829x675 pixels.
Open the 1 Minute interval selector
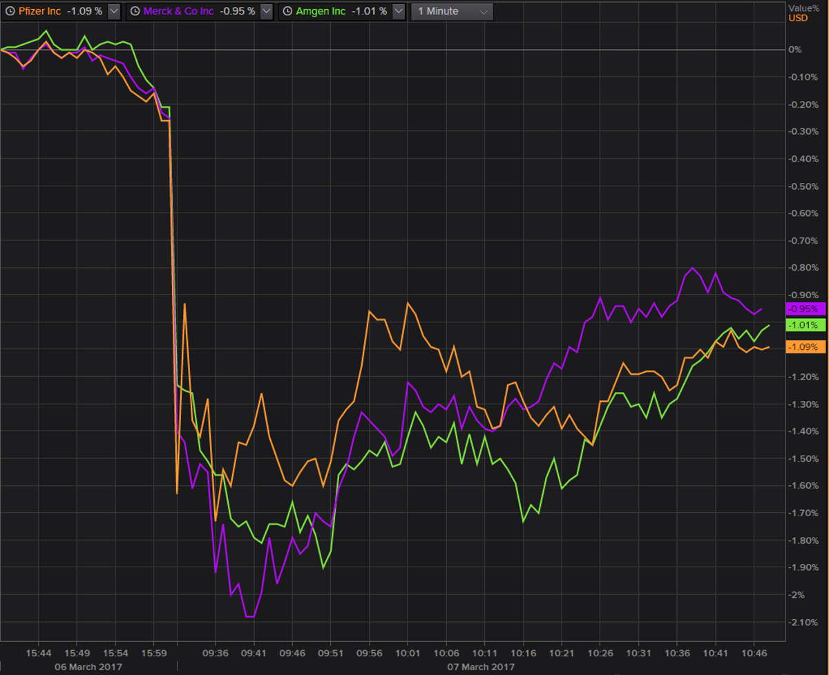452,12
